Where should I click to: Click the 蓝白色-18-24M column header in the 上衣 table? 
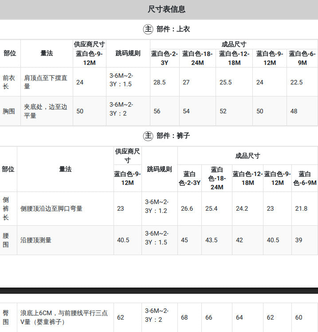click(197, 58)
